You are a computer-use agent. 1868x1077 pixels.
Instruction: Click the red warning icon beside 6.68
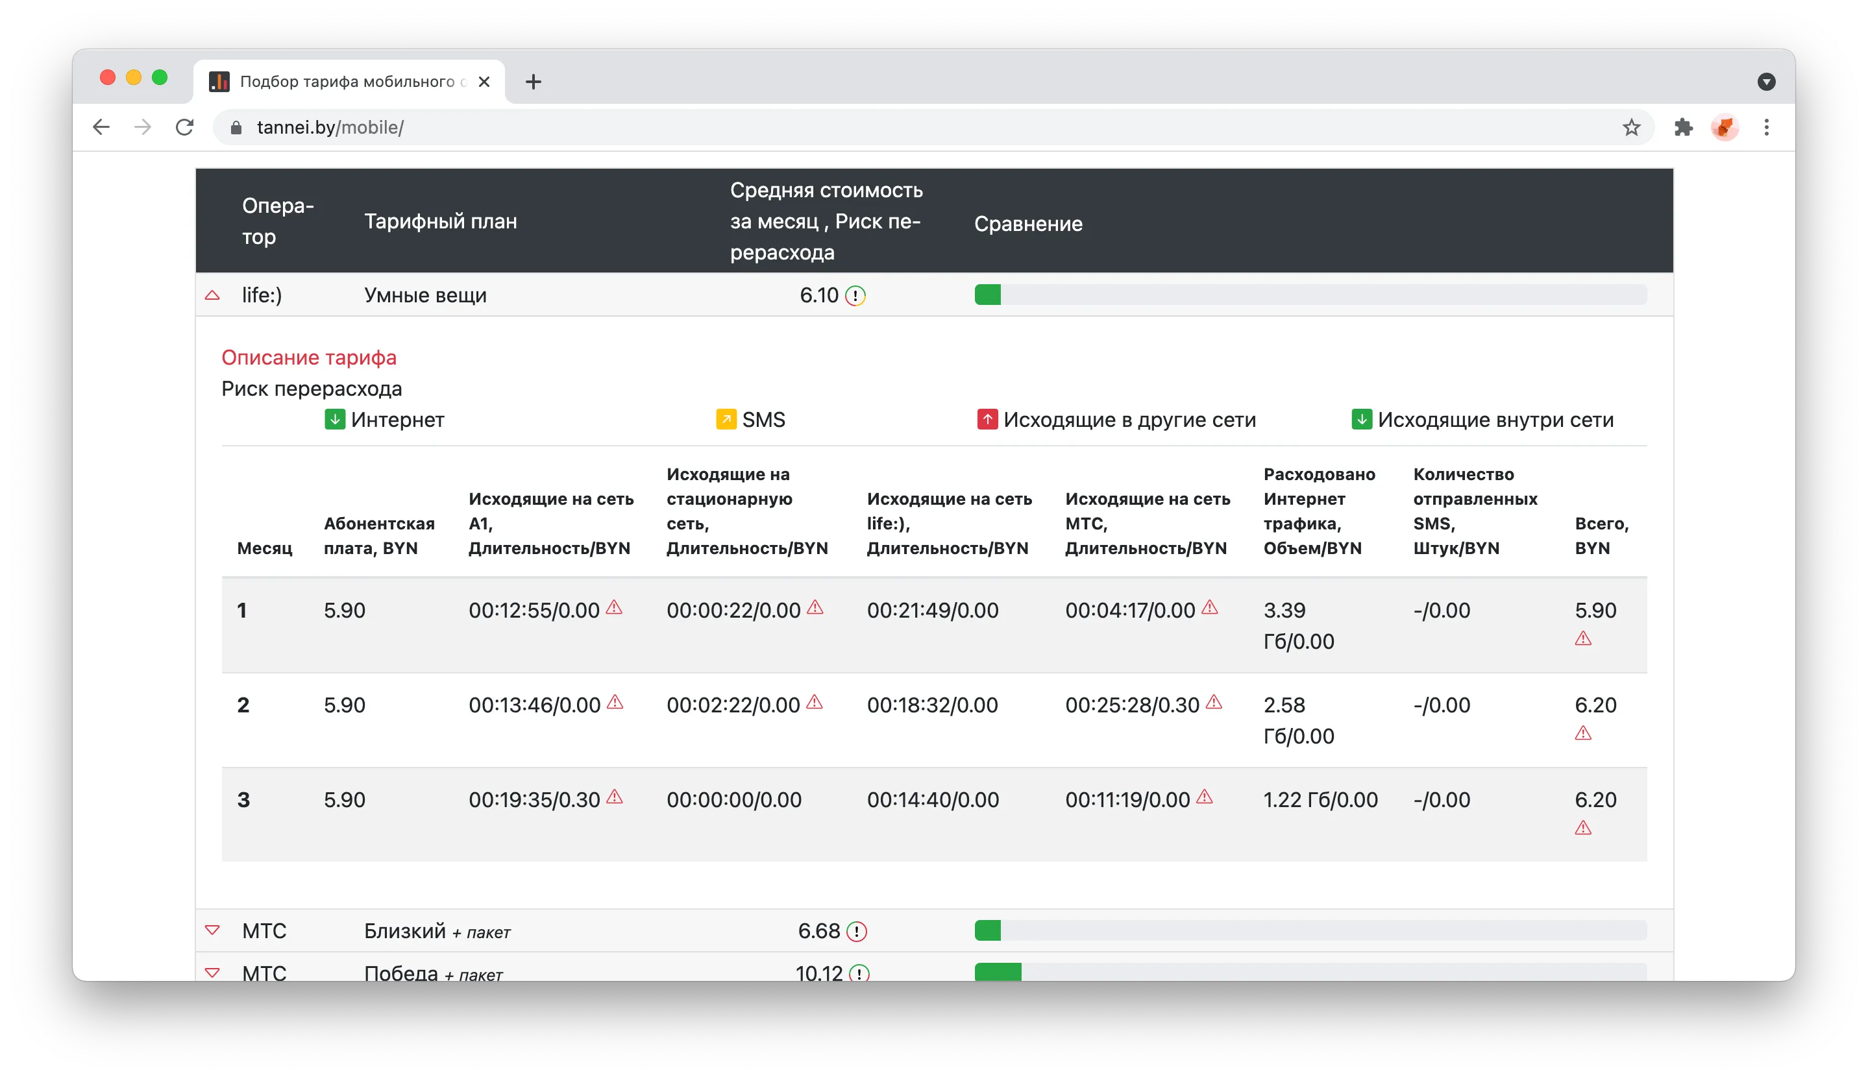coord(857,931)
